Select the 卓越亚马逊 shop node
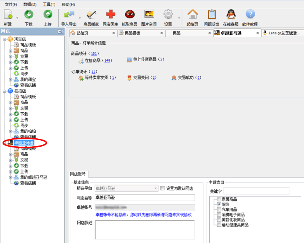 tap(24, 143)
